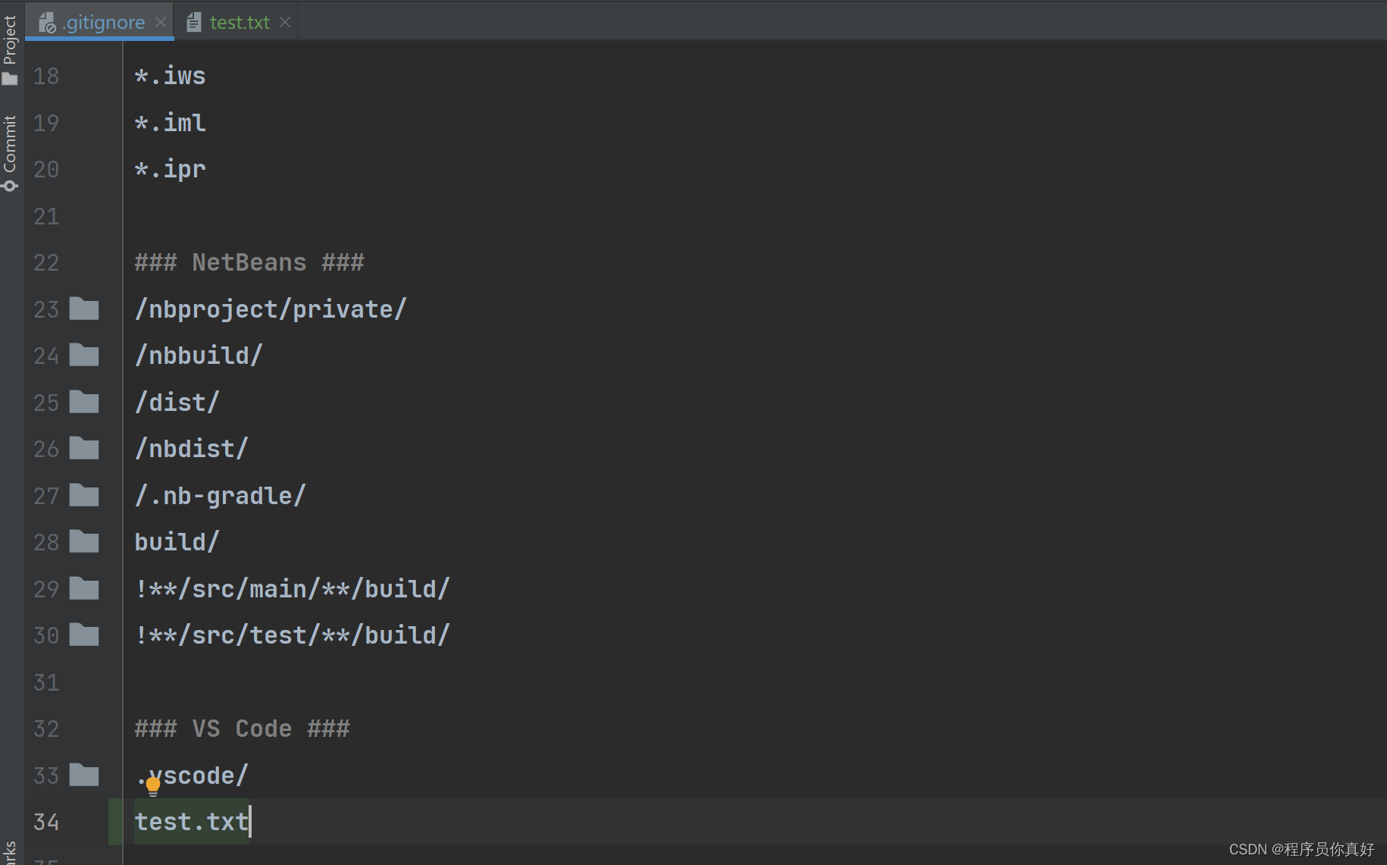Image resolution: width=1387 pixels, height=865 pixels.
Task: Place cursor on the *.ipr line
Action: [x=170, y=169]
